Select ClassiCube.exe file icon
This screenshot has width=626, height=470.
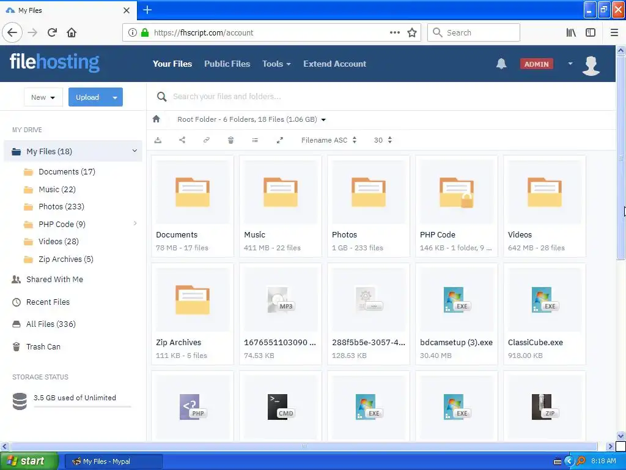click(545, 300)
